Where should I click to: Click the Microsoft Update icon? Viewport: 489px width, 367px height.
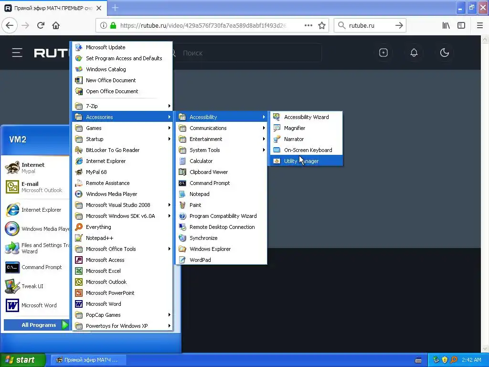79,47
